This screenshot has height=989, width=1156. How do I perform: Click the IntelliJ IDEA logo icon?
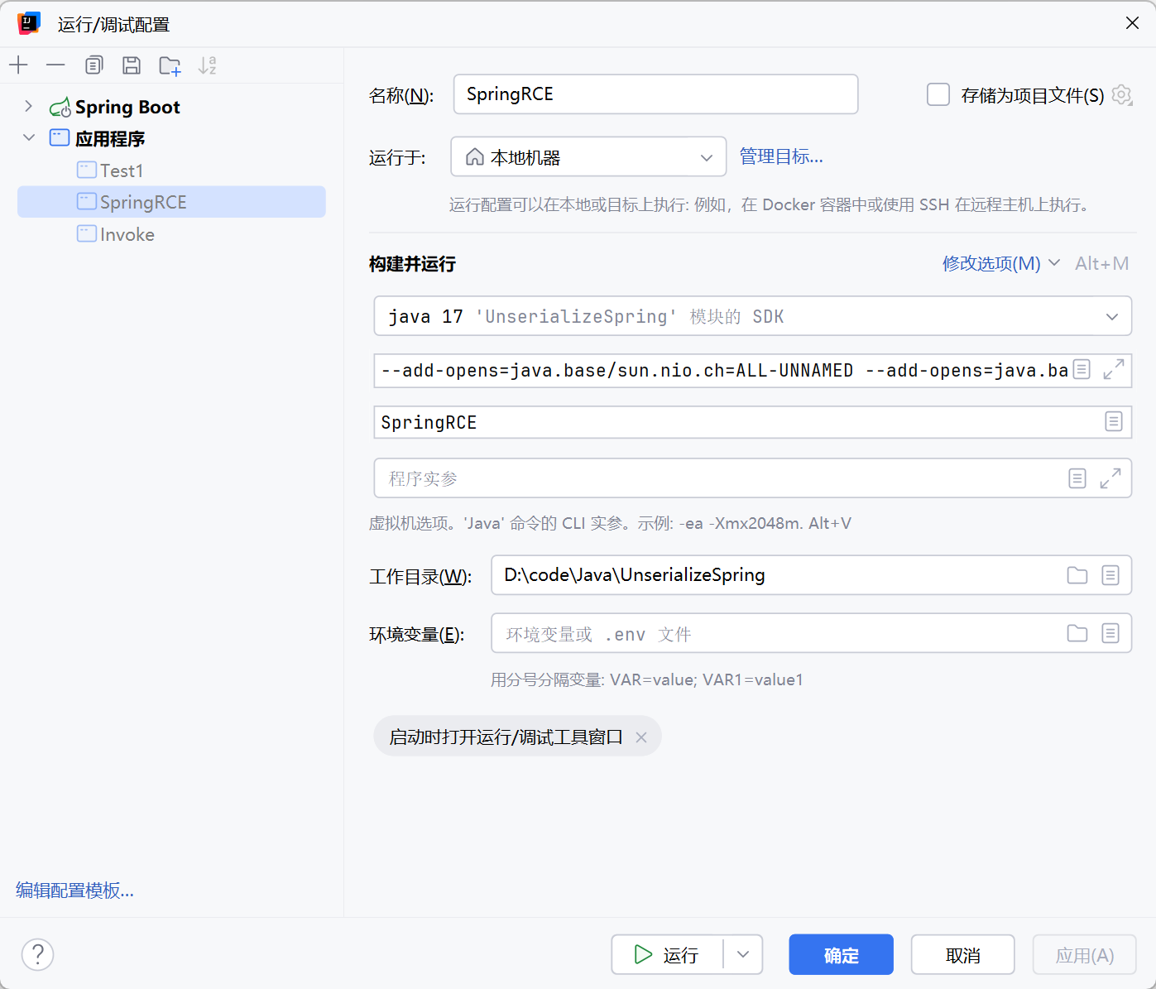29,23
